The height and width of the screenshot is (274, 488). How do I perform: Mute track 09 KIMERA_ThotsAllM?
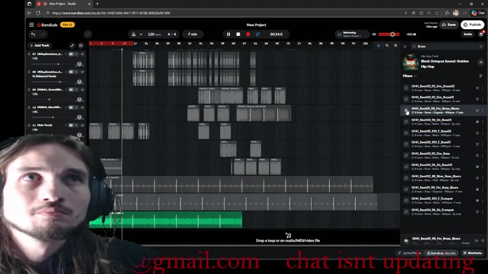71,90
